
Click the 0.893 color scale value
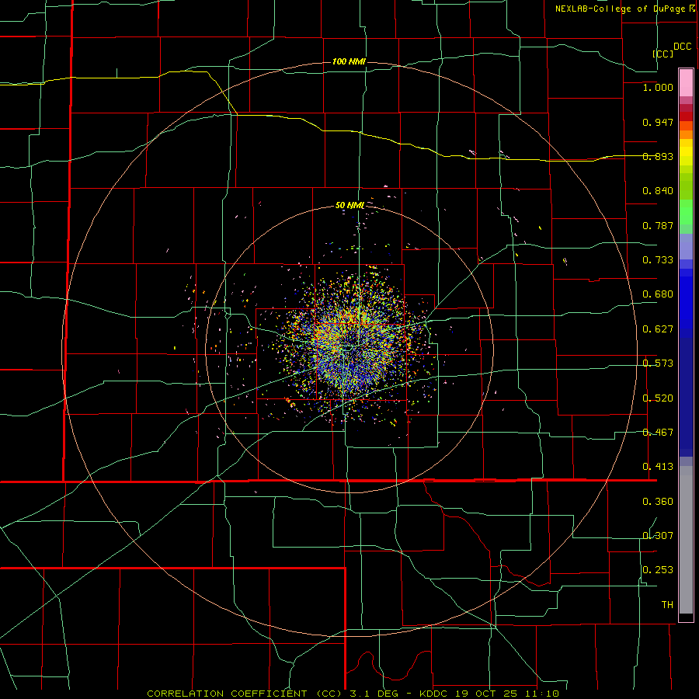pyautogui.click(x=658, y=156)
